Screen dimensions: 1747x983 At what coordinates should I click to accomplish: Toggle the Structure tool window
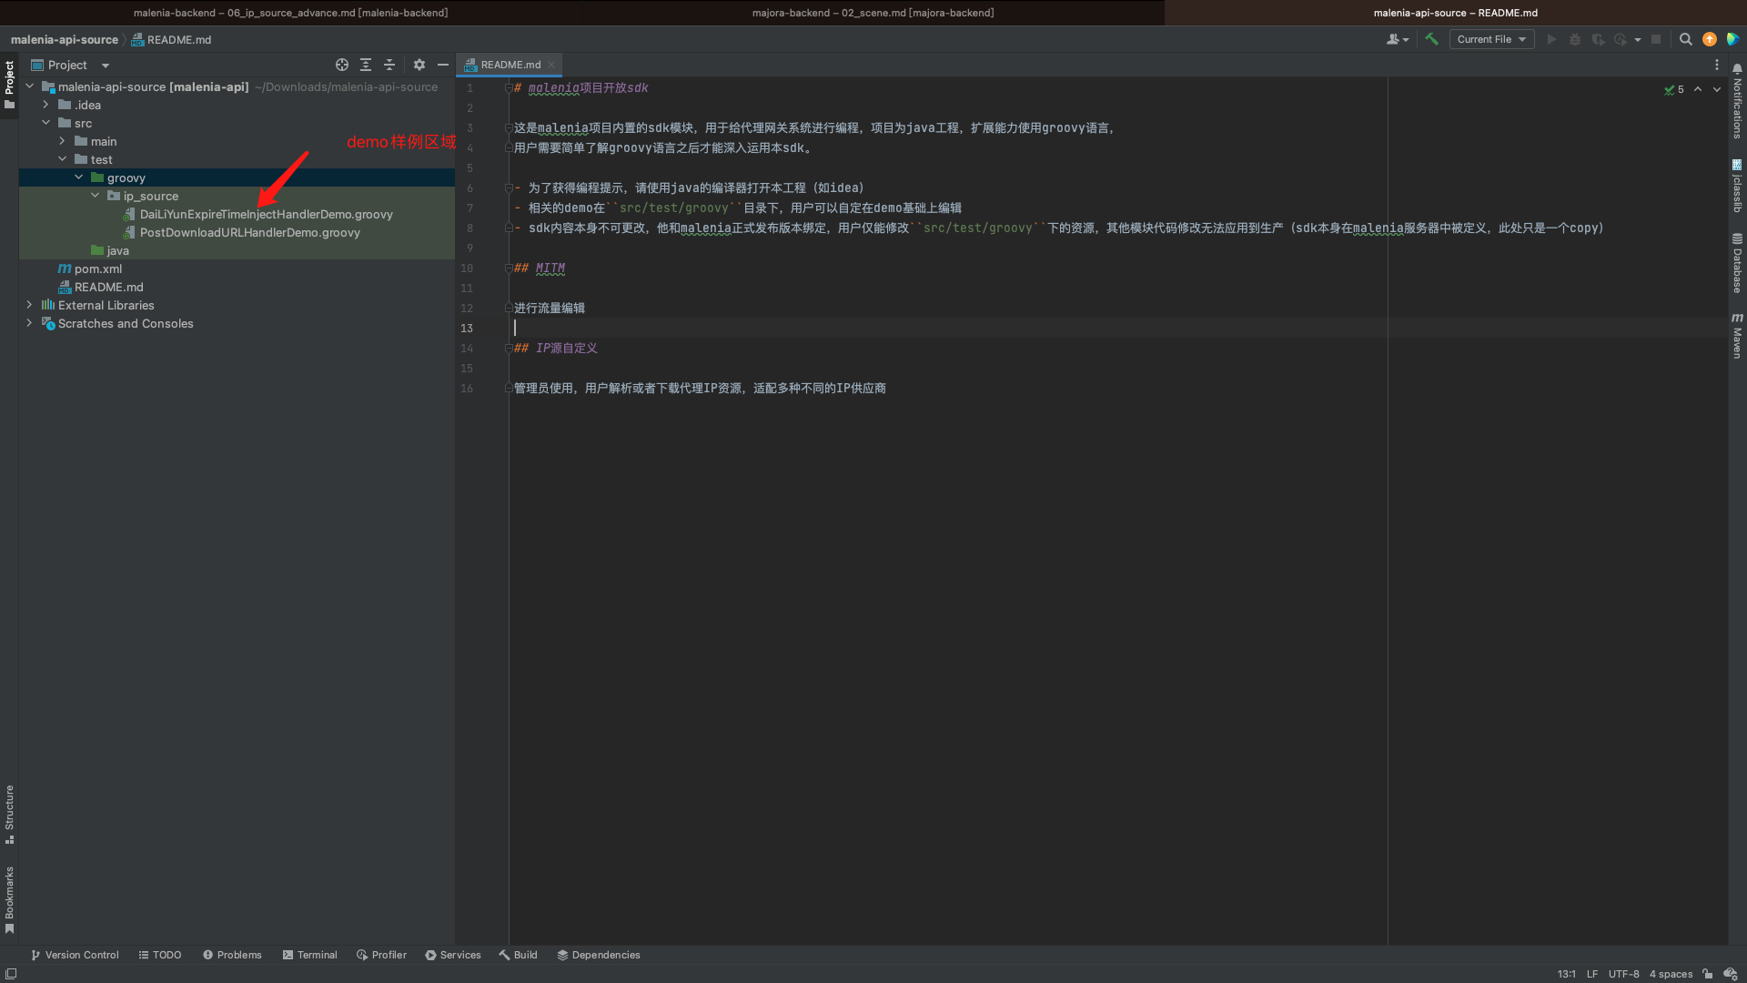pos(9,813)
